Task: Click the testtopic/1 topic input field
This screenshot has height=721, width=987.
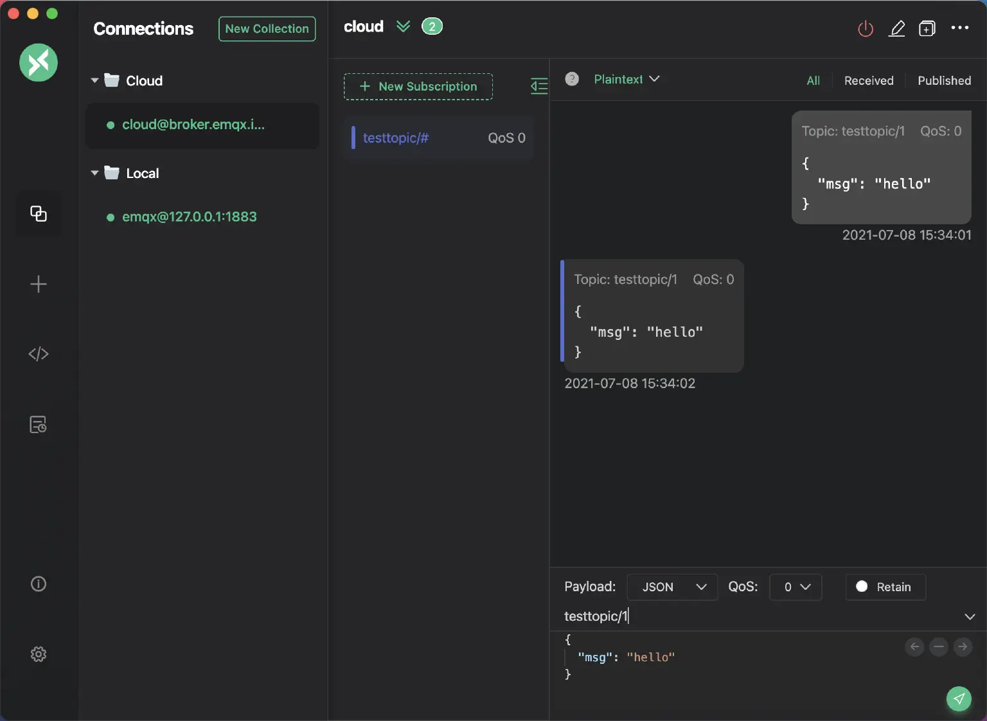Action: (x=707, y=616)
